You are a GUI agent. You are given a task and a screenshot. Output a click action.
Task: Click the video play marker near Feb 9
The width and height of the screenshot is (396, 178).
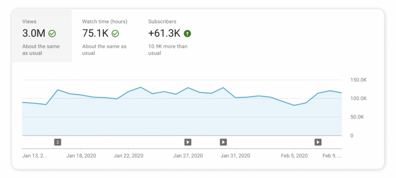318,142
